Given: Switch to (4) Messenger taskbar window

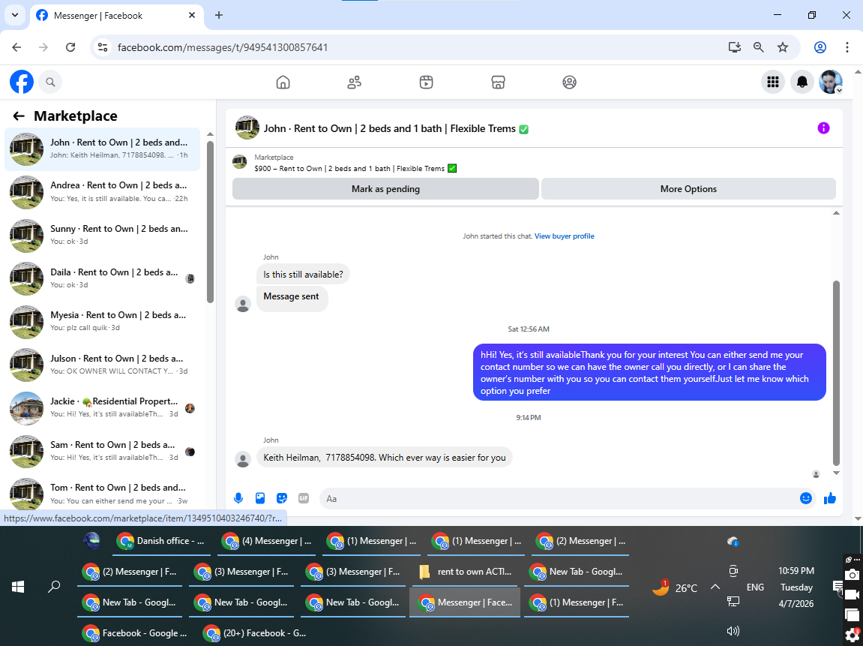Looking at the screenshot, I should pos(268,542).
